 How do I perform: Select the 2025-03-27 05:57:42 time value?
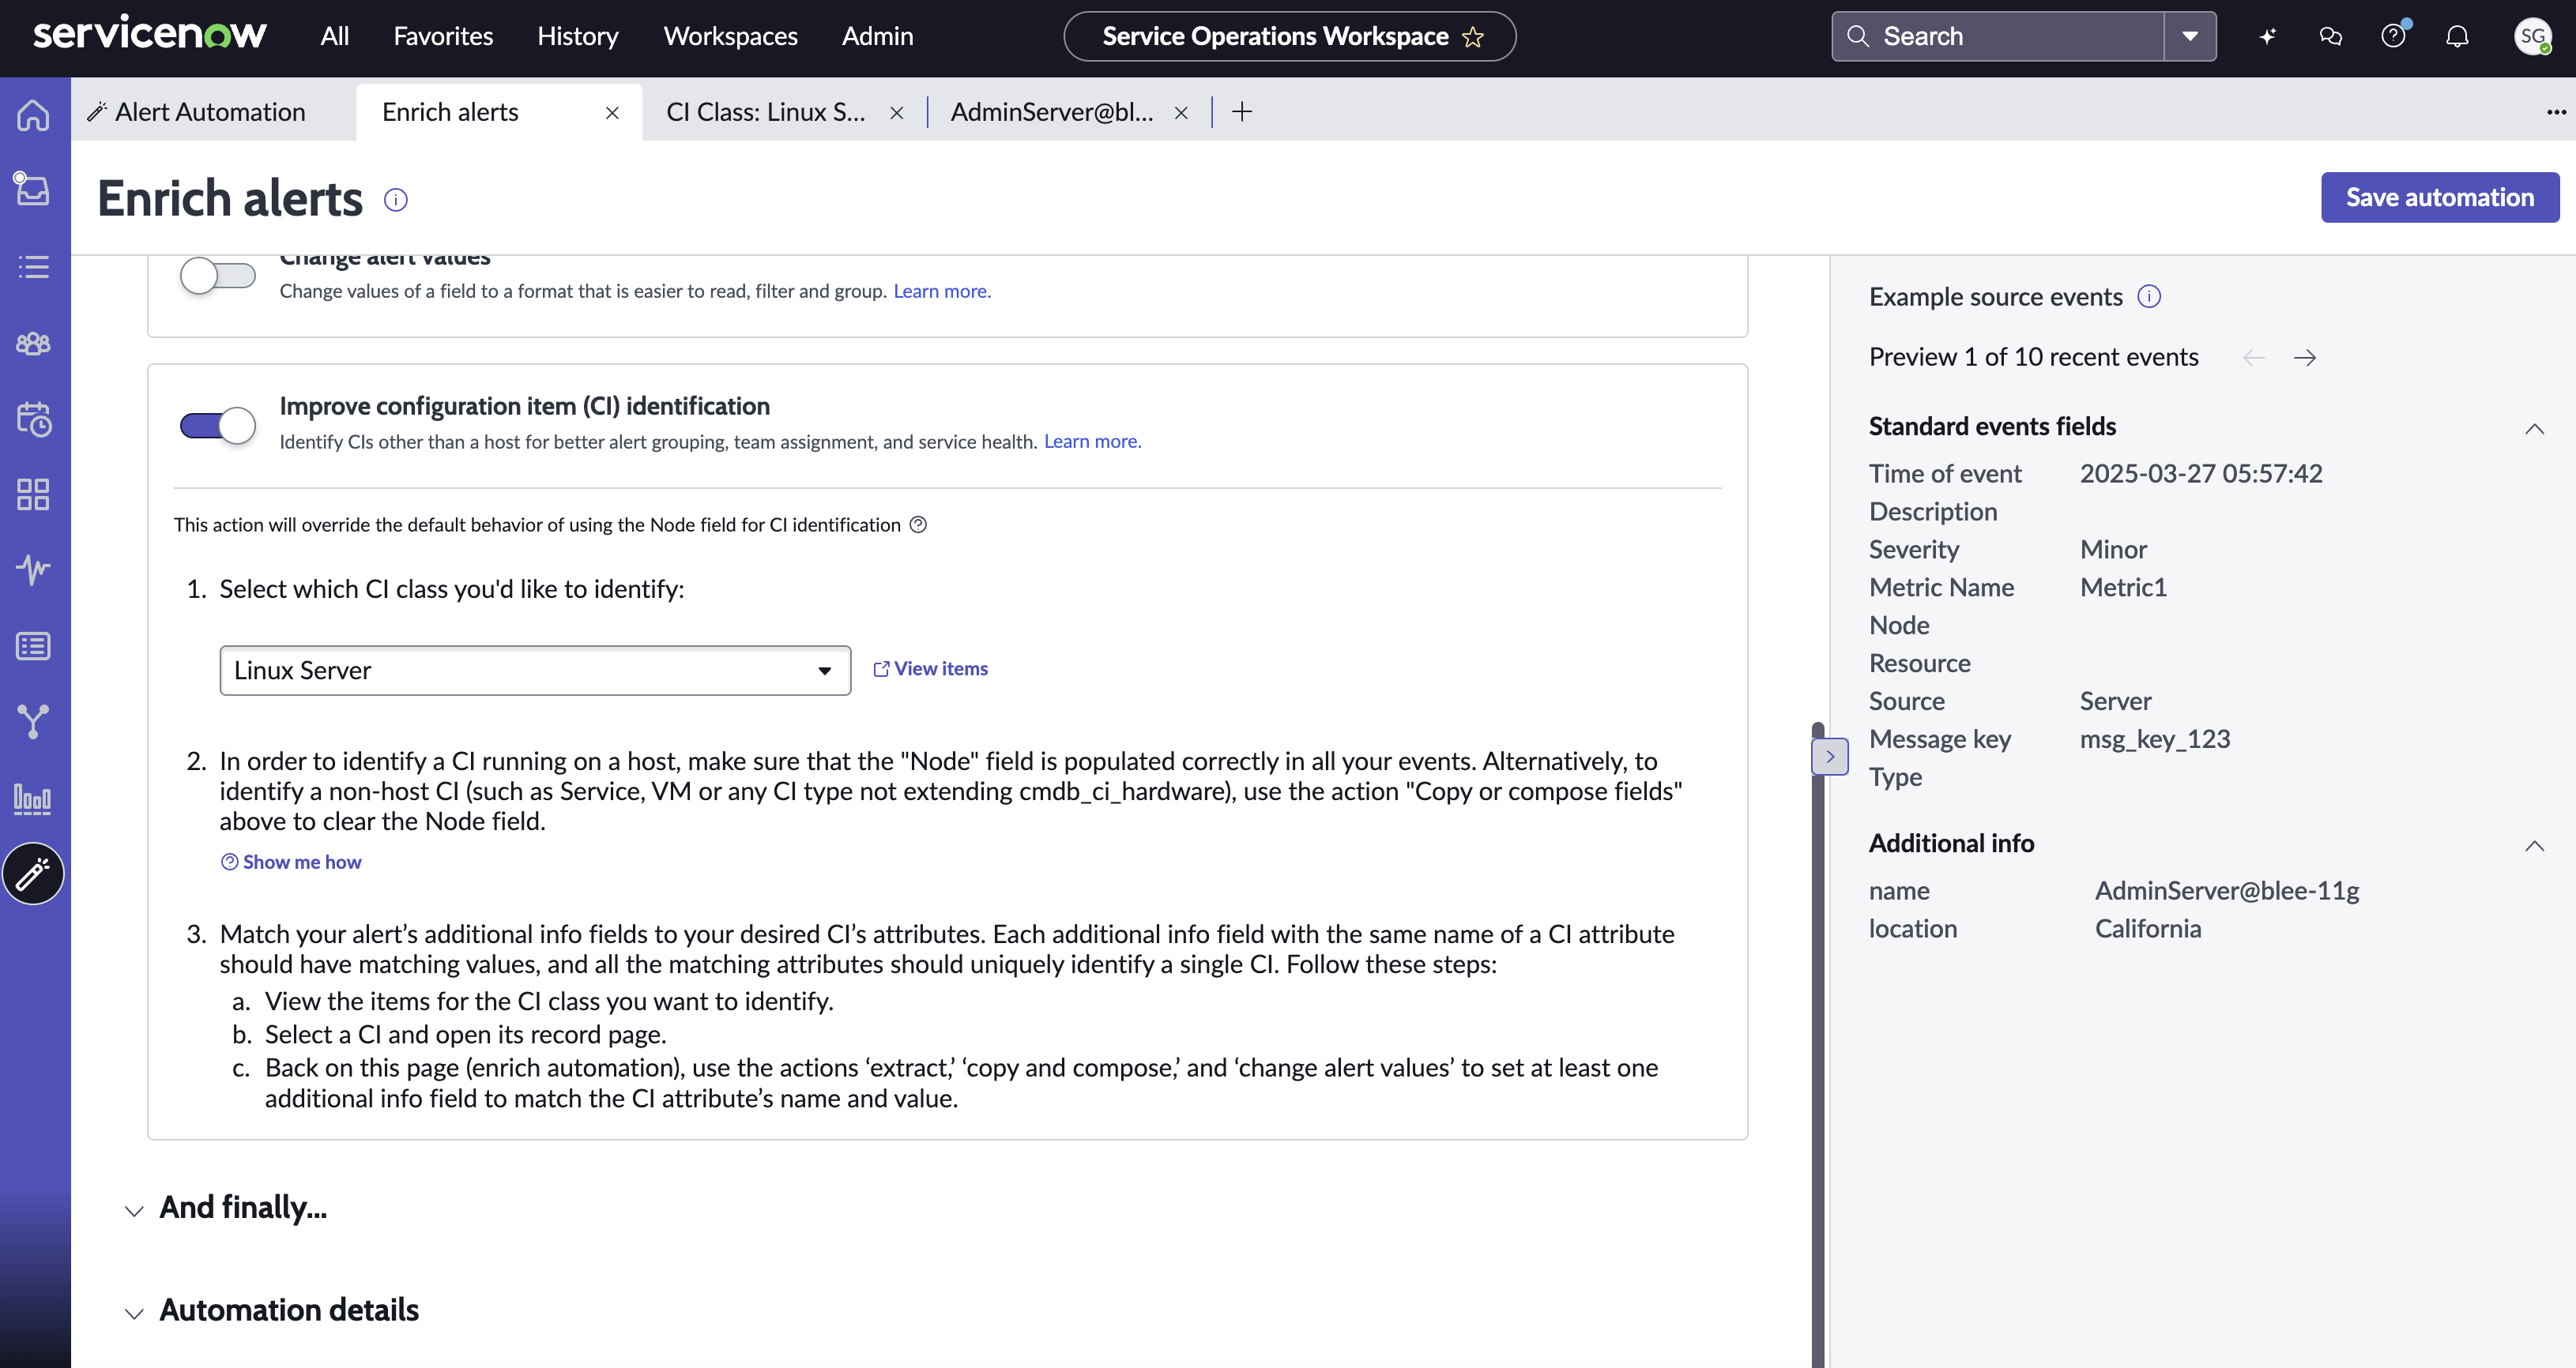[2201, 474]
